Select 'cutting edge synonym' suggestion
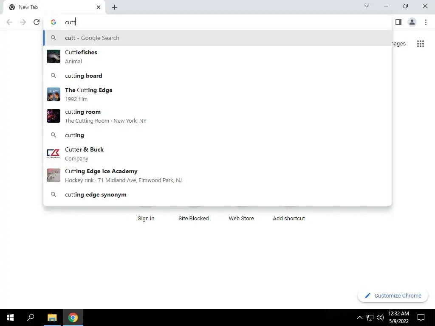 tap(218, 194)
